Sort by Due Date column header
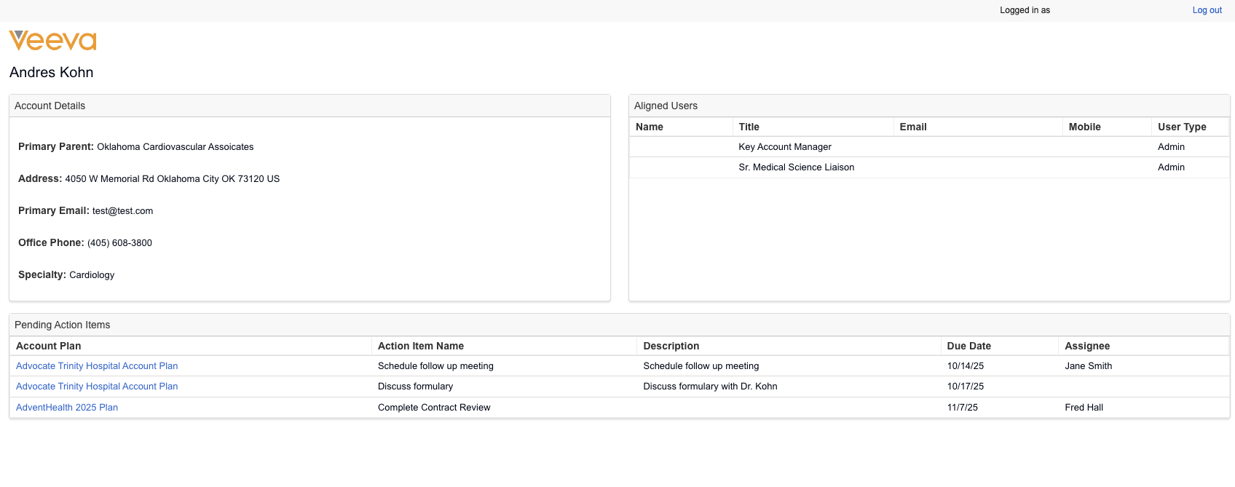1235x487 pixels. 968,346
